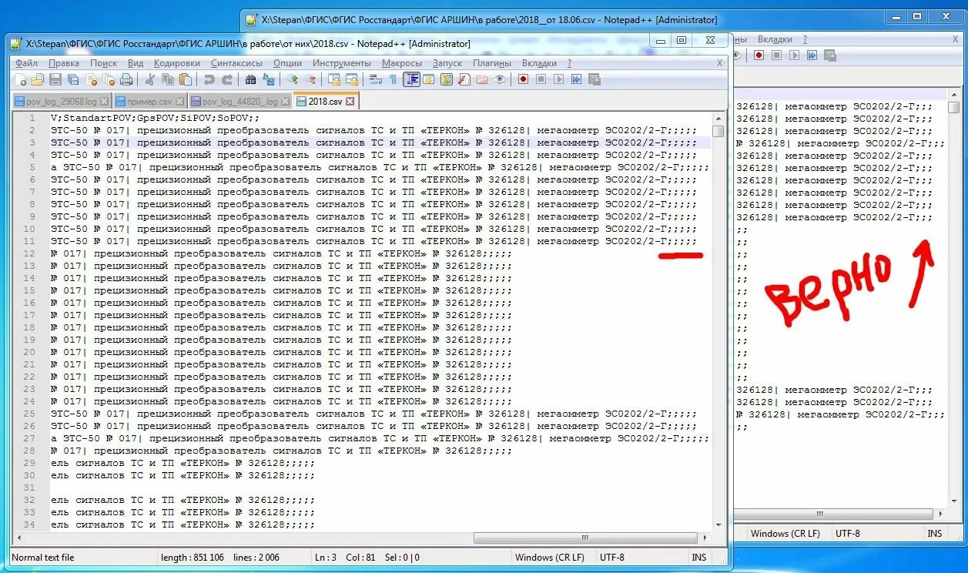This screenshot has width=968, height=573.
Task: Click the Copy toolbar icon
Action: point(167,79)
